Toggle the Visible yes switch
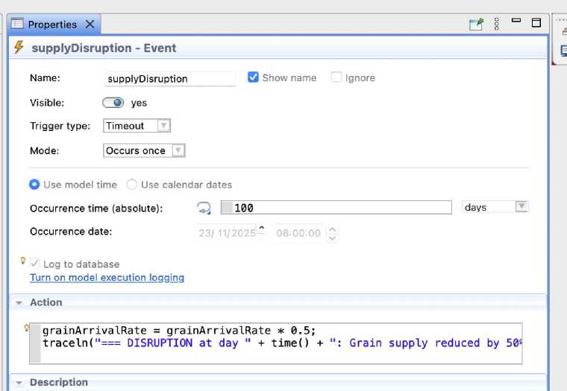The height and width of the screenshot is (391, 567). point(113,103)
